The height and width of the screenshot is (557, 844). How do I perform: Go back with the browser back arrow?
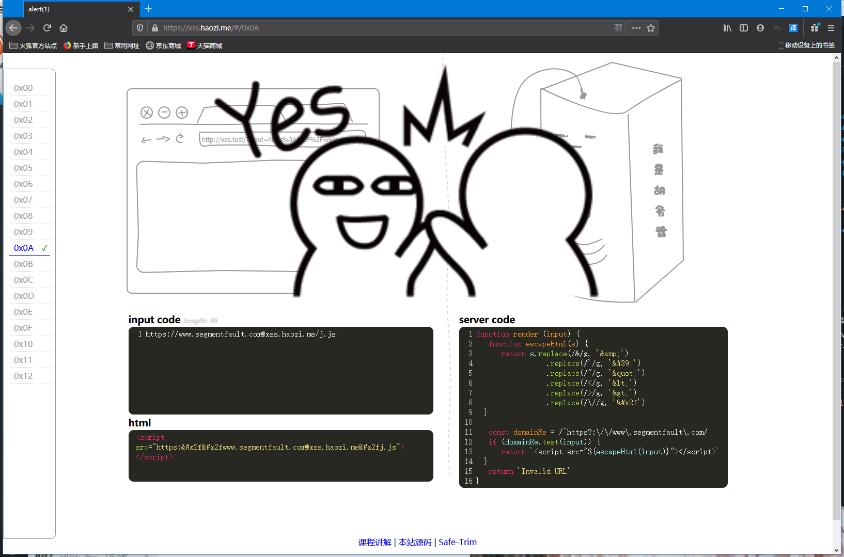click(x=14, y=28)
